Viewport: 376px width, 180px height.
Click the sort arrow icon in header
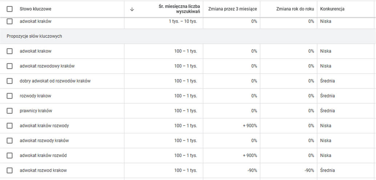click(132, 9)
